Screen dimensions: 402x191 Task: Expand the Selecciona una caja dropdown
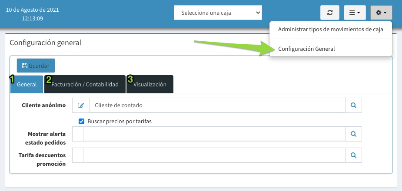coord(218,13)
